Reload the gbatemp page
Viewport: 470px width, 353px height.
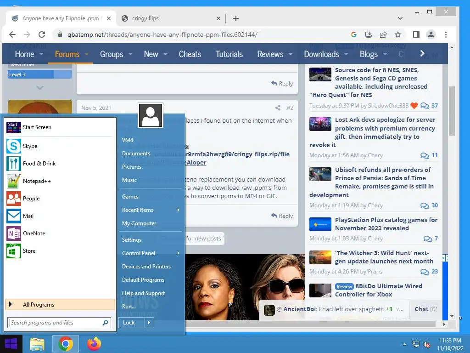42,34
